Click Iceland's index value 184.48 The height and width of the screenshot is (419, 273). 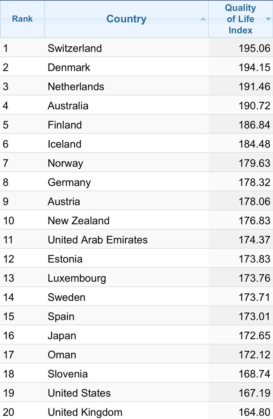click(x=254, y=144)
